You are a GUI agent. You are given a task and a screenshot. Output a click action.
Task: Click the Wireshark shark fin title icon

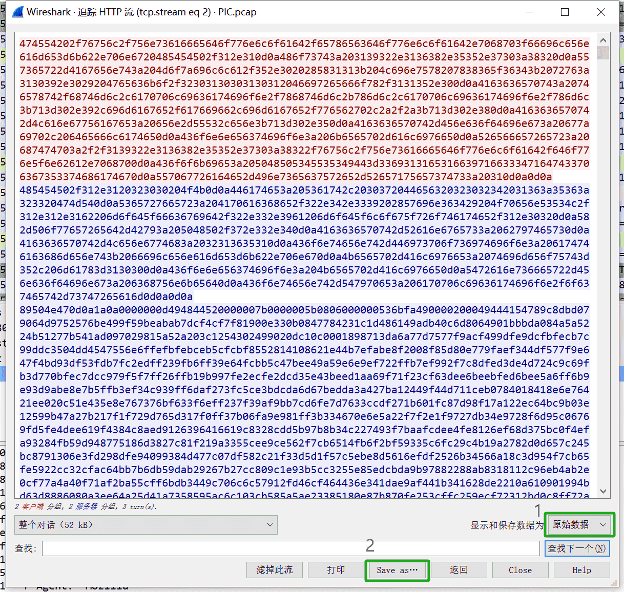pos(17,12)
